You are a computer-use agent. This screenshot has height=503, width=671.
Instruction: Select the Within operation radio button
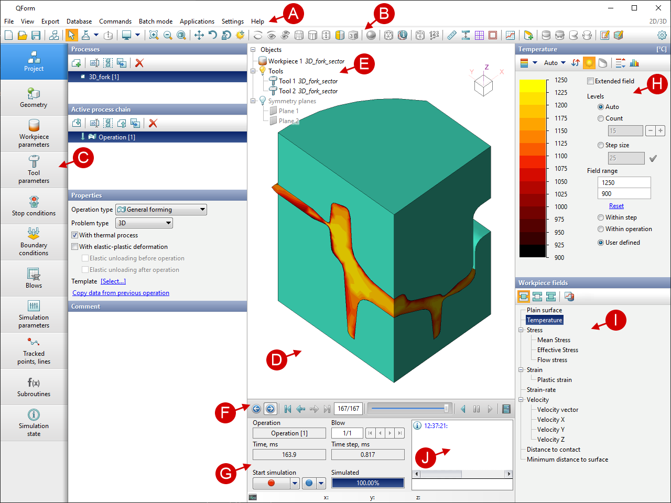601,229
